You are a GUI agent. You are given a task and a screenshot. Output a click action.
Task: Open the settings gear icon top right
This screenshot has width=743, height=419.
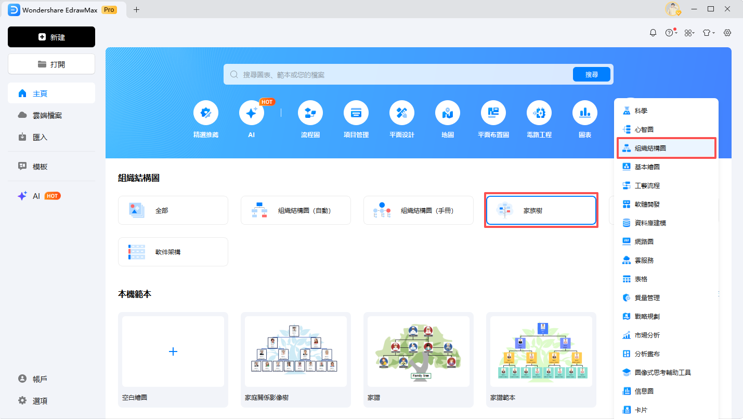coord(727,33)
